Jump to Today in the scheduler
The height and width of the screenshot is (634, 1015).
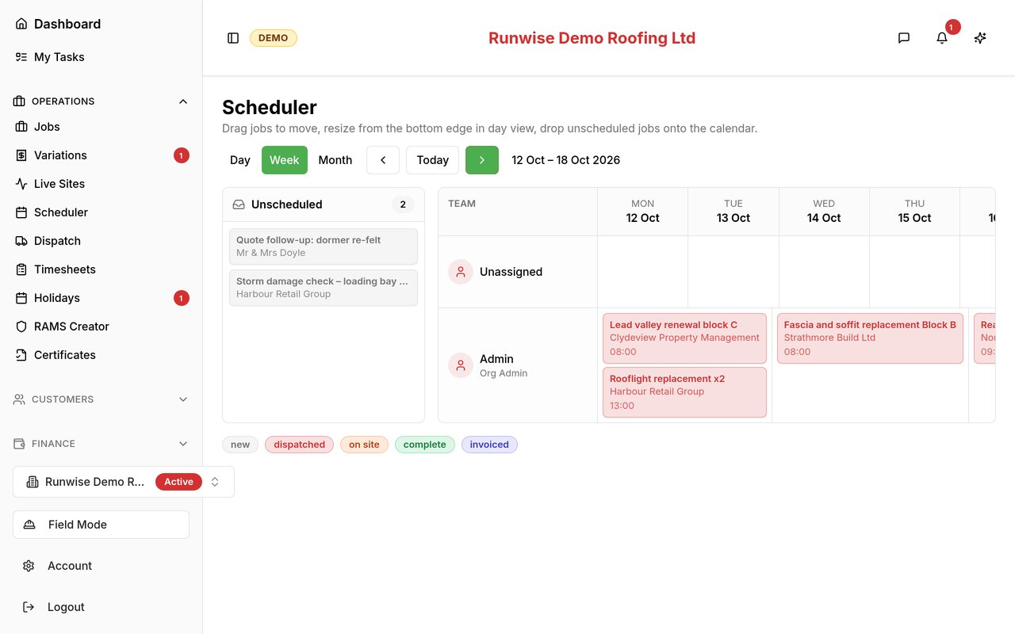pyautogui.click(x=432, y=160)
